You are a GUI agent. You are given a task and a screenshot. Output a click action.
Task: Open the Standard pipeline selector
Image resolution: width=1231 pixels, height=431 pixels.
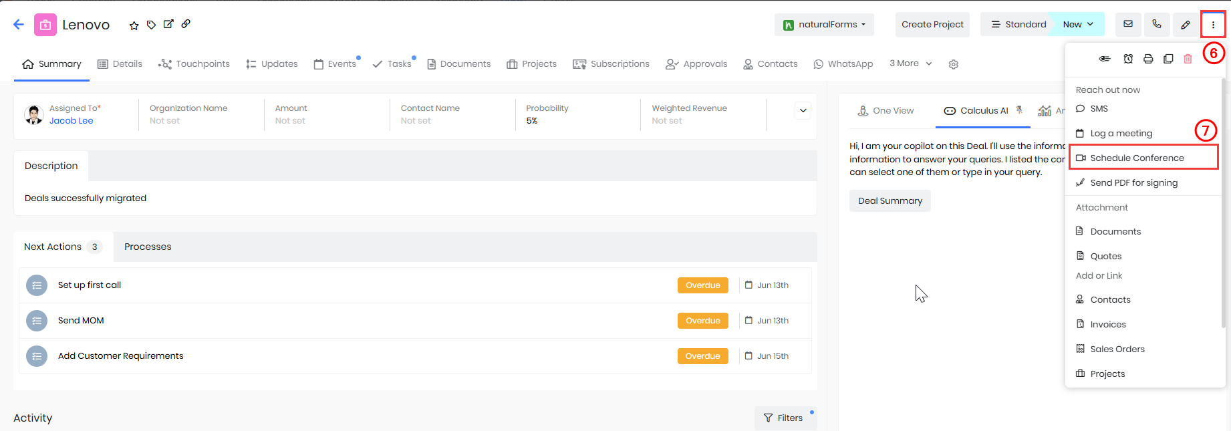[x=1018, y=24]
